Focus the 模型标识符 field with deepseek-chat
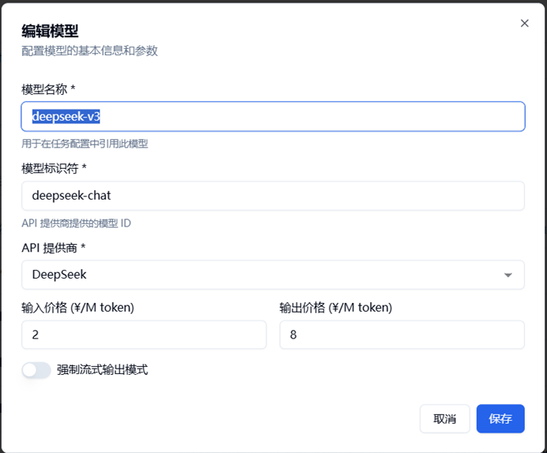The width and height of the screenshot is (547, 453). point(273,196)
